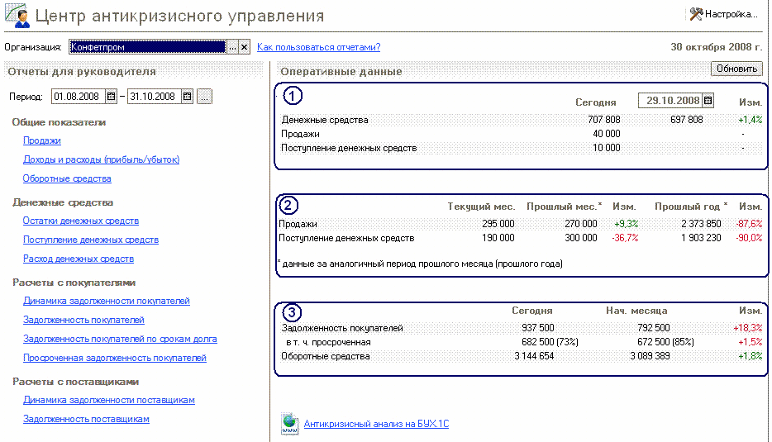Open the organization selection ellipsis button
772x442 pixels.
click(x=232, y=47)
